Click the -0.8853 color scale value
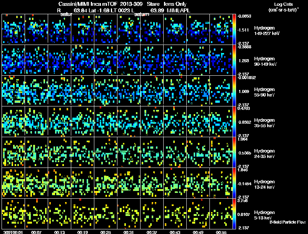This screenshot has height=234, width=308. 244,16
